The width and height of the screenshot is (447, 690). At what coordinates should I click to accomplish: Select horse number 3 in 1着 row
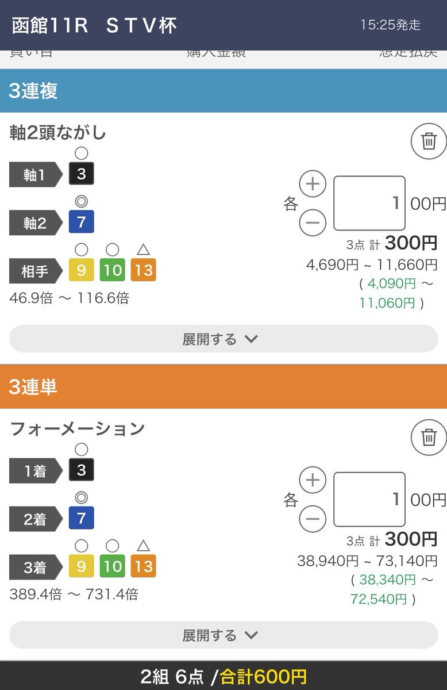point(81,470)
